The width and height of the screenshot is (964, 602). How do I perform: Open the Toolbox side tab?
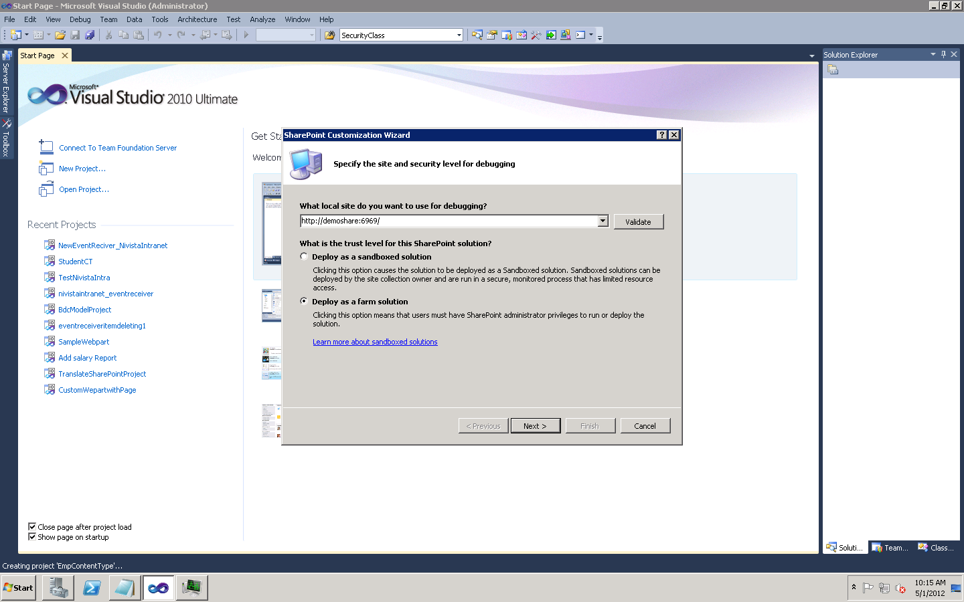tap(6, 138)
